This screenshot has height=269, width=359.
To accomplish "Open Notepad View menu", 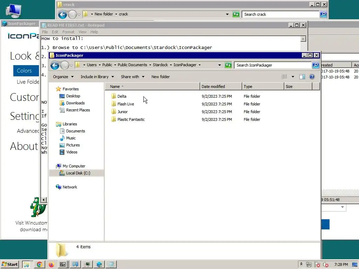I will (82, 32).
